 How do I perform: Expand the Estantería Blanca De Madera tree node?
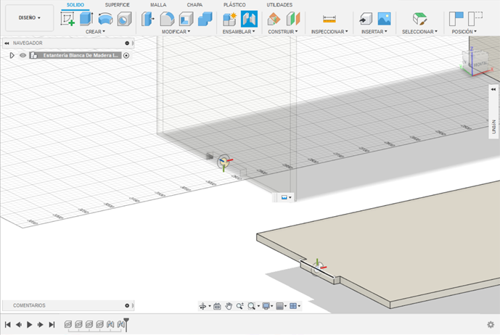12,55
